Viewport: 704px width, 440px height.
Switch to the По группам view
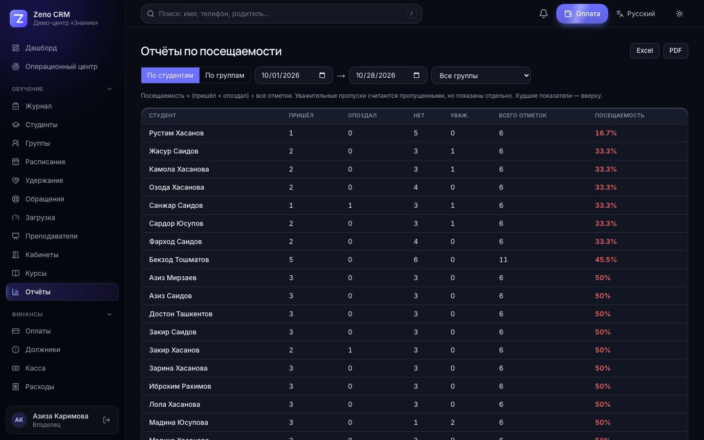pyautogui.click(x=225, y=75)
